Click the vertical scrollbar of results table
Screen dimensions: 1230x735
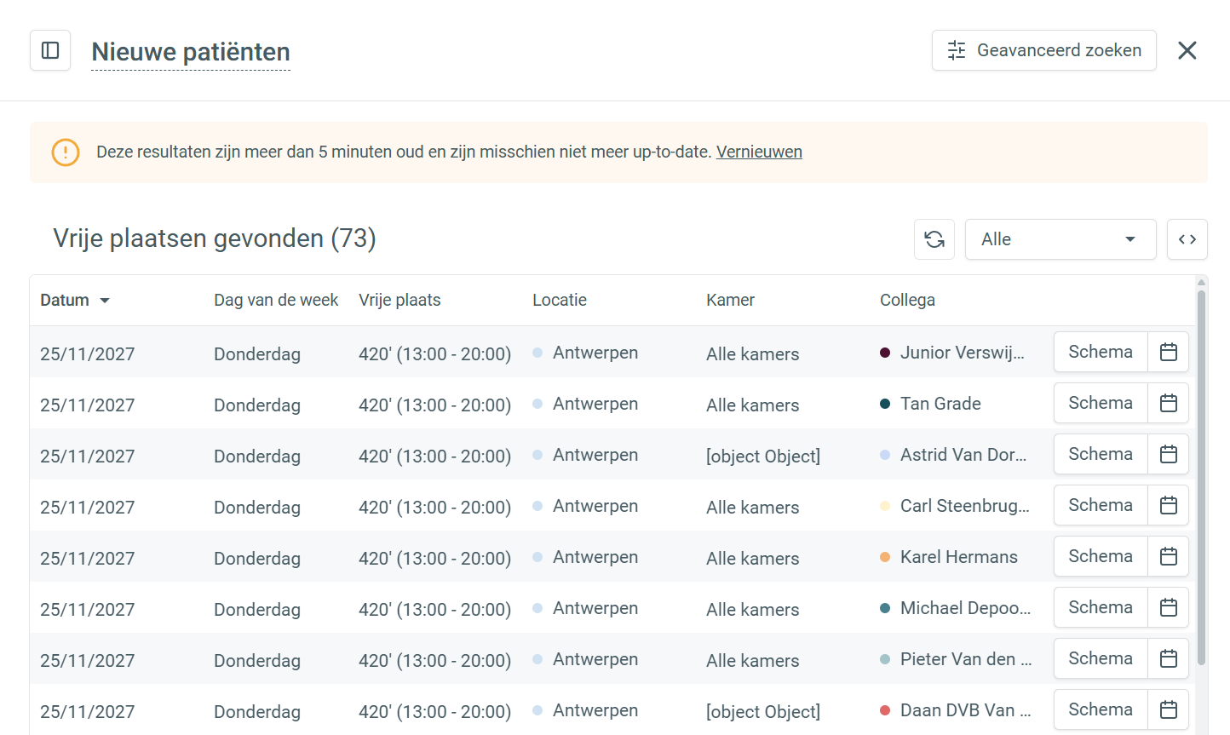pyautogui.click(x=1201, y=477)
